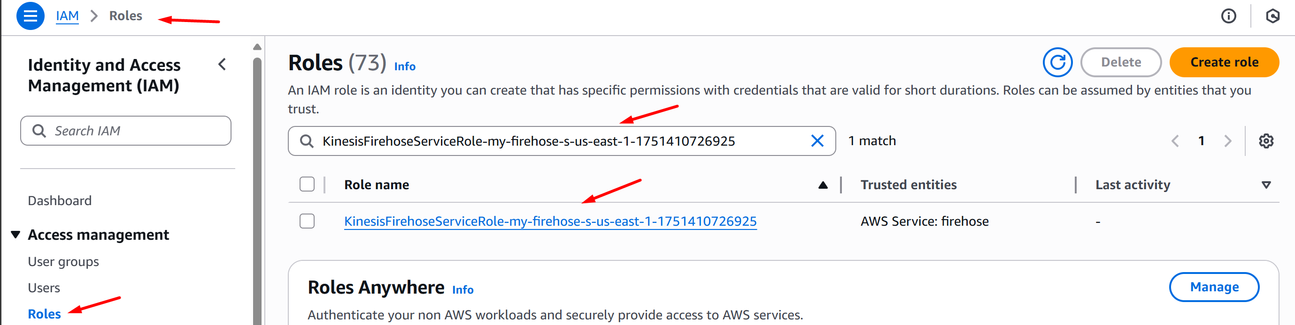Select all roles with header checkbox
Screen dimensions: 1295x325
(x=307, y=185)
